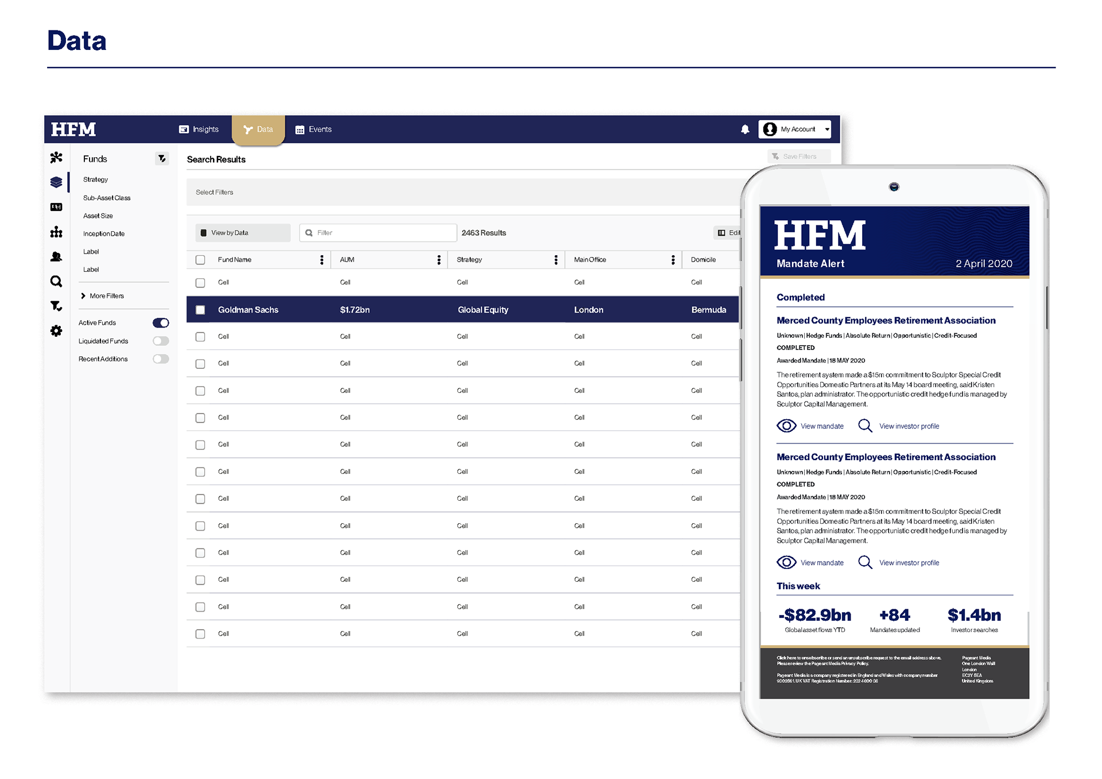Click the filter funnel button beside Funds

pos(162,159)
